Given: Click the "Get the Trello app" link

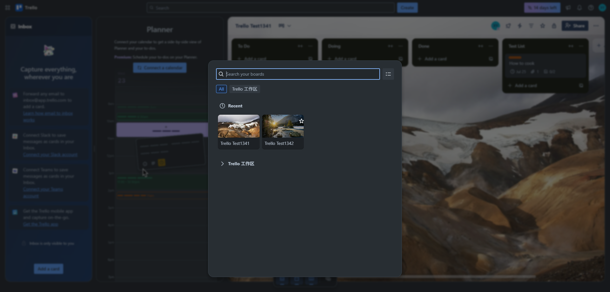Looking at the screenshot, I should pyautogui.click(x=41, y=224).
